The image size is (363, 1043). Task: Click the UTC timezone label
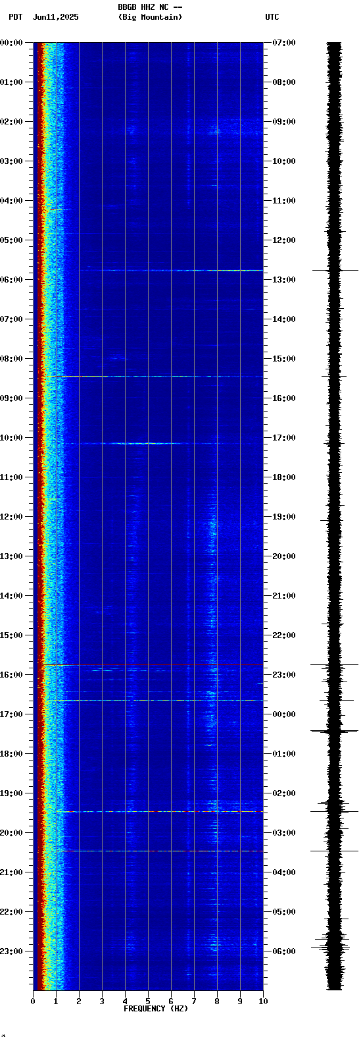[x=272, y=17]
